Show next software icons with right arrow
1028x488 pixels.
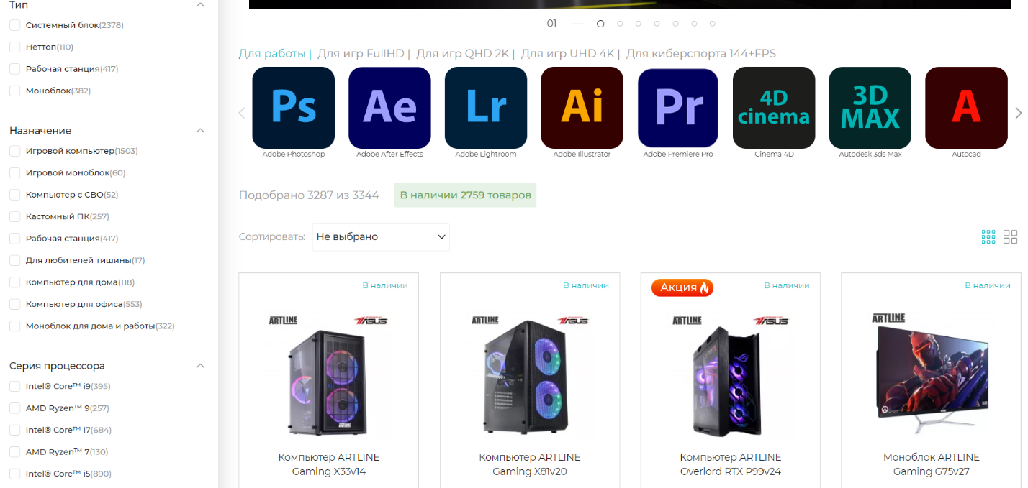click(1018, 113)
